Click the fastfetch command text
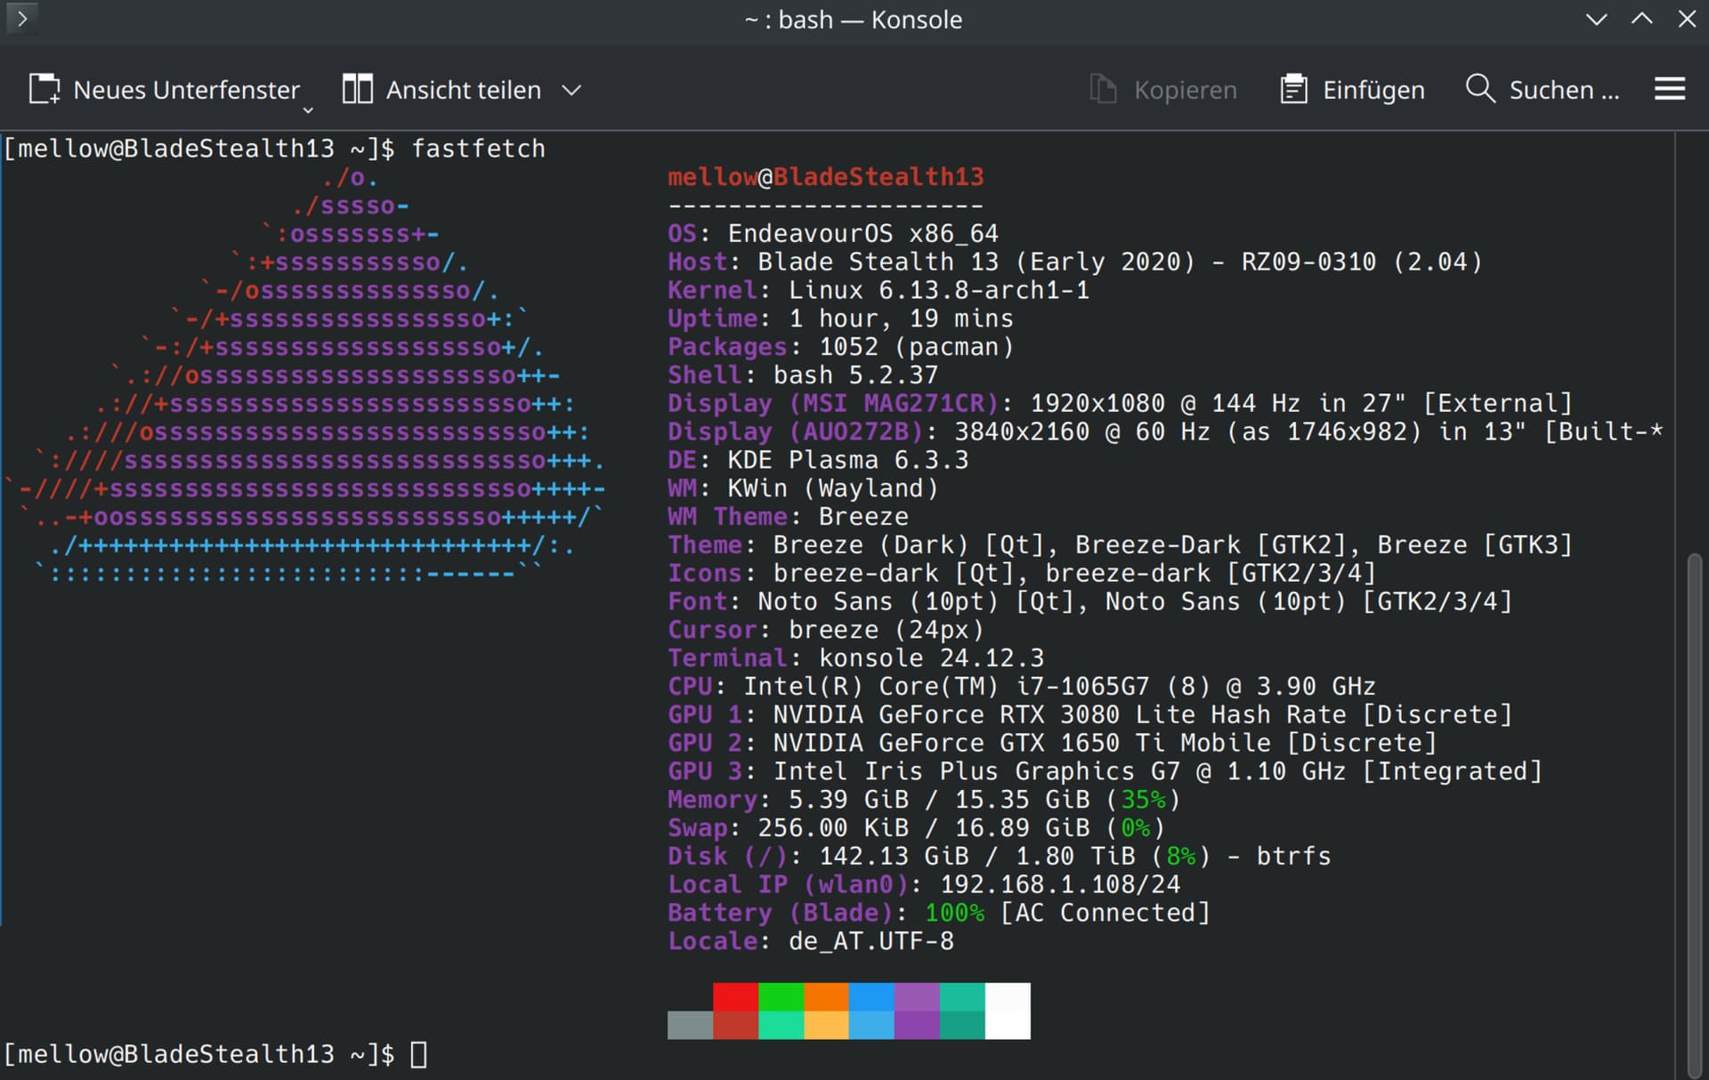This screenshot has width=1709, height=1080. tap(478, 149)
